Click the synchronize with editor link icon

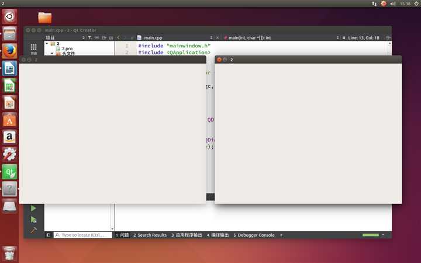97,37
